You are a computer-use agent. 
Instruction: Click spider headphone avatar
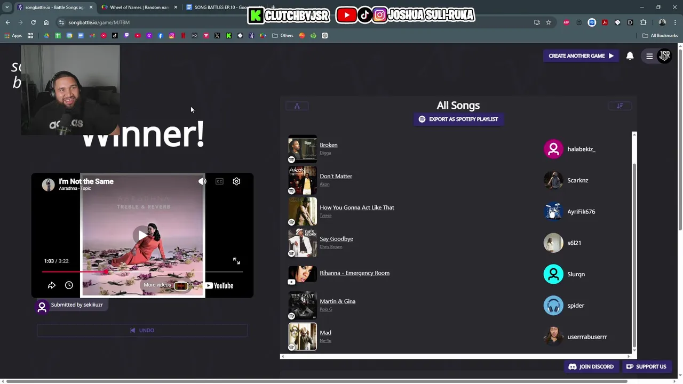point(553,306)
